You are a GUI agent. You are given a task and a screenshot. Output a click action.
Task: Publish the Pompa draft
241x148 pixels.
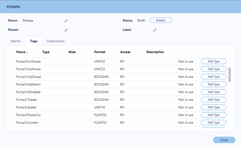coord(161,20)
